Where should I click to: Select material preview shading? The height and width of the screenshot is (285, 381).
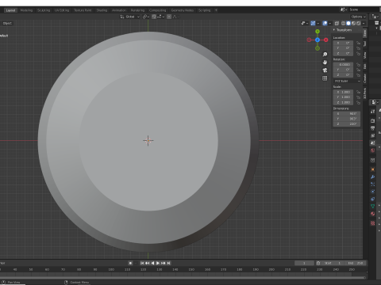pyautogui.click(x=353, y=23)
